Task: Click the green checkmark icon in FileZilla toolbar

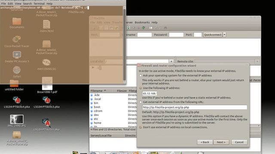Action: (x=144, y=28)
